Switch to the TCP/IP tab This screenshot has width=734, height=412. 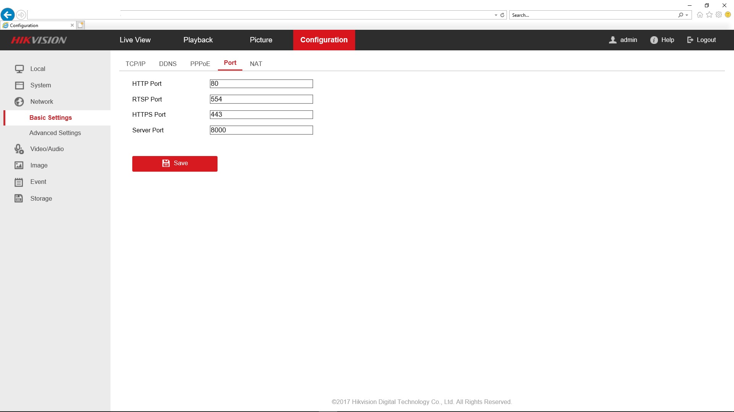[135, 64]
